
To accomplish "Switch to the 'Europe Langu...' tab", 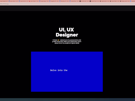I will [x=43, y=1].
